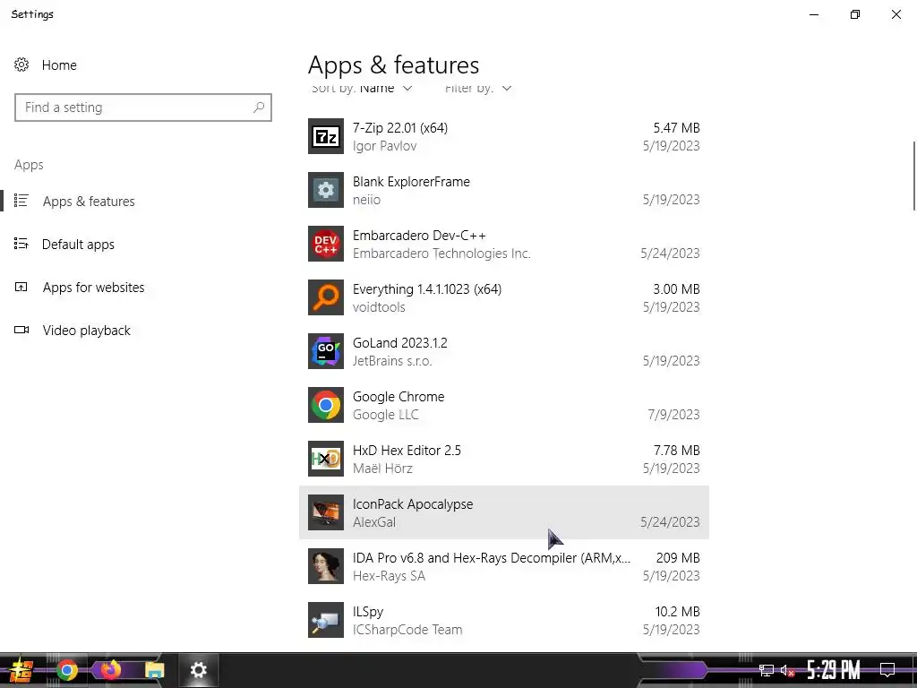Image resolution: width=917 pixels, height=688 pixels.
Task: Select the Embarcadero Dev-C++ entry name
Action: click(419, 236)
